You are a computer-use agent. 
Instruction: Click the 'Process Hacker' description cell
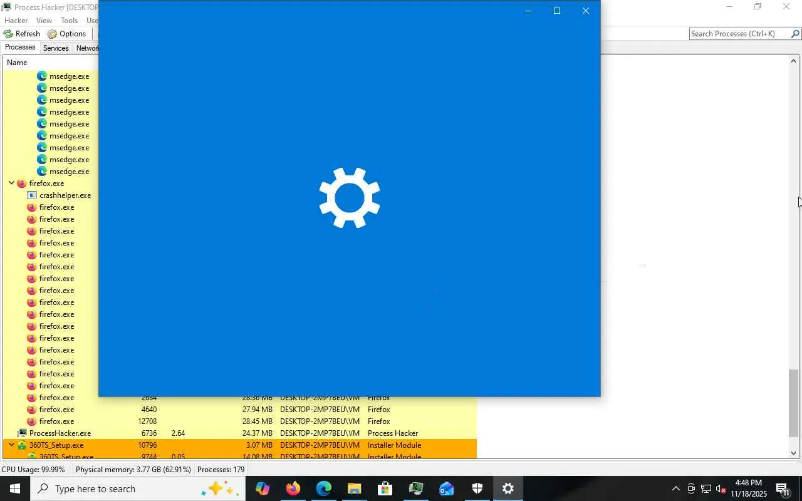393,433
